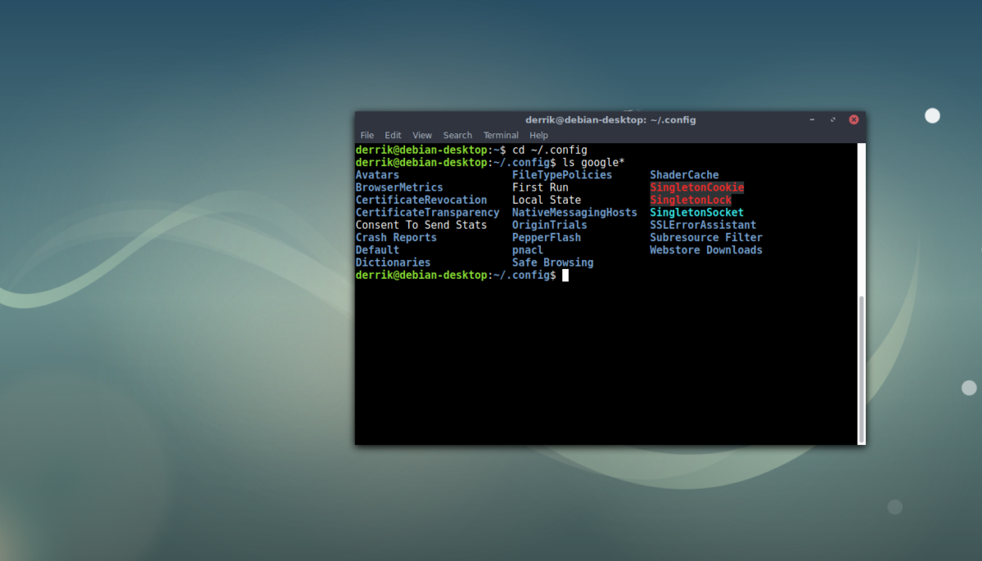
Task: Click the 'BrowserMetrics' directory entry
Action: point(399,187)
